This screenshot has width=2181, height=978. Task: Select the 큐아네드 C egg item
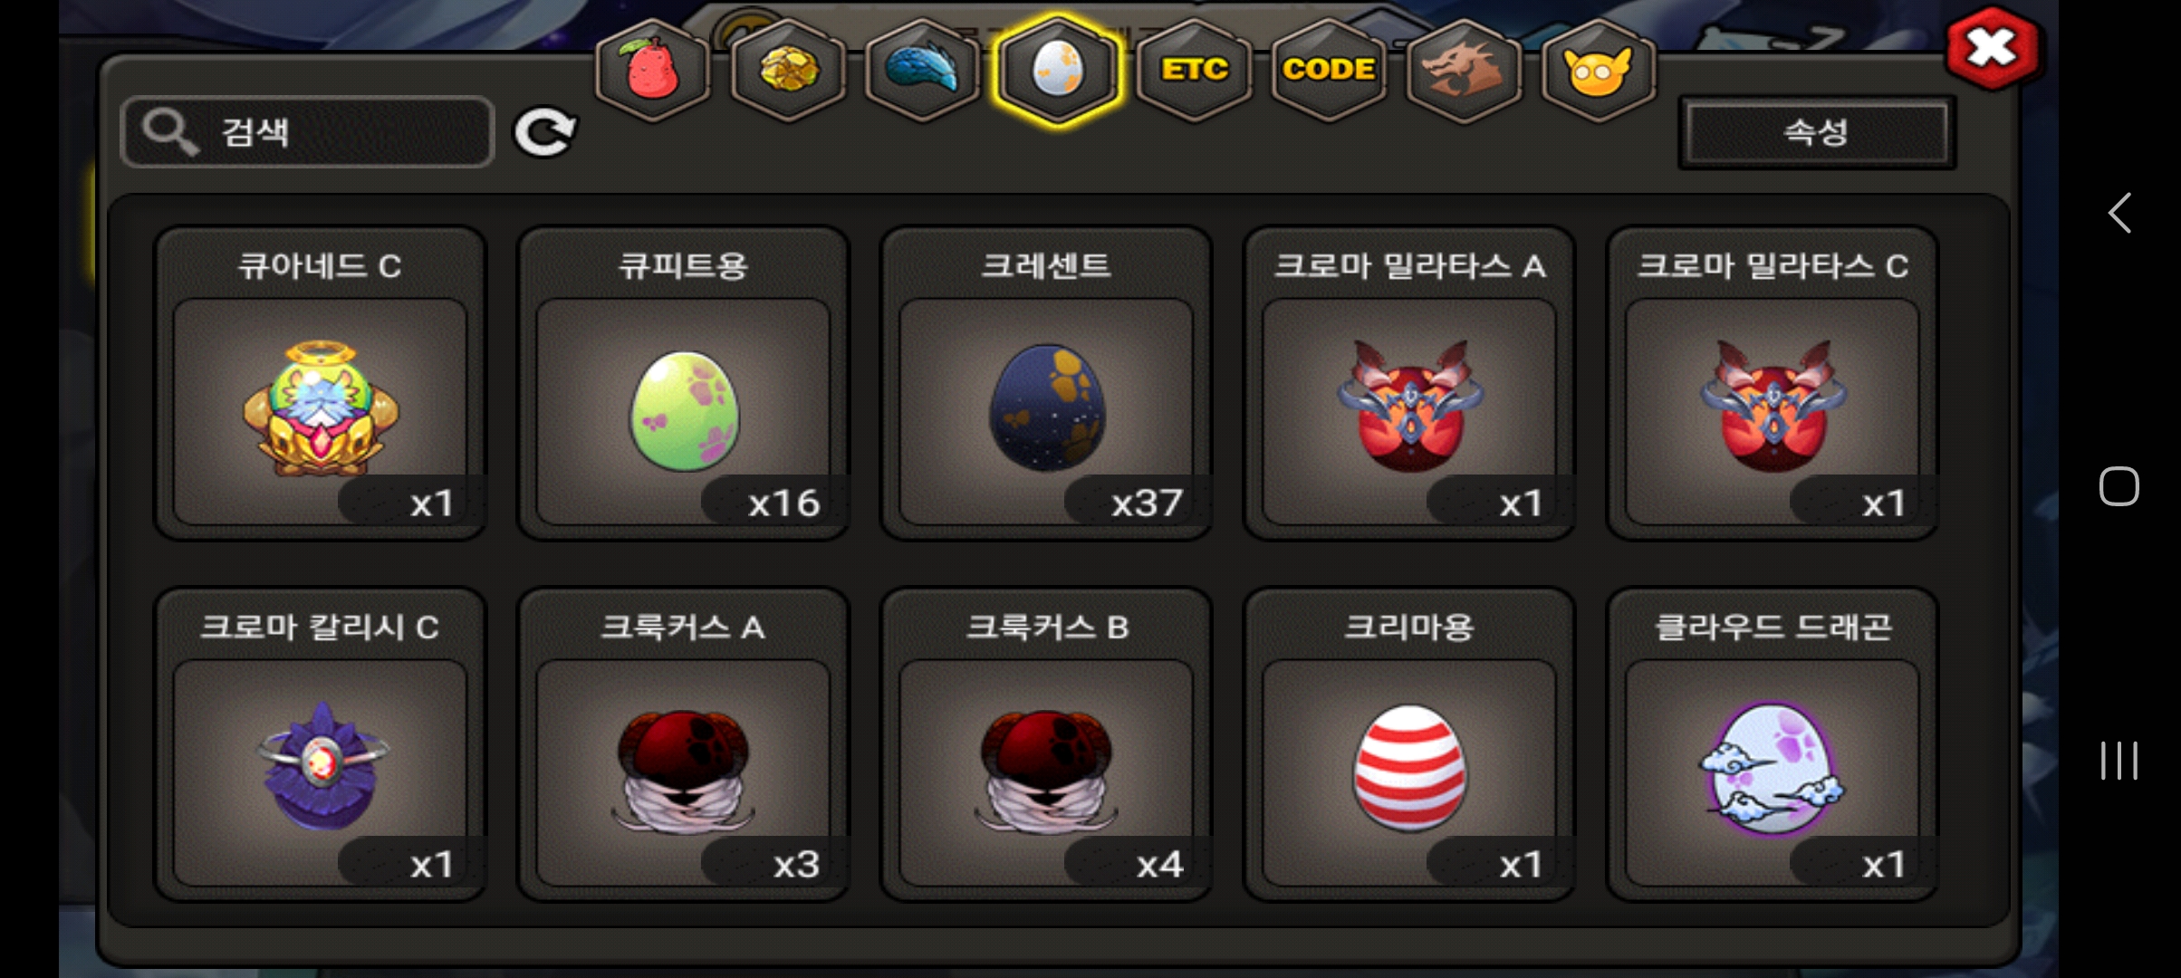pos(321,383)
